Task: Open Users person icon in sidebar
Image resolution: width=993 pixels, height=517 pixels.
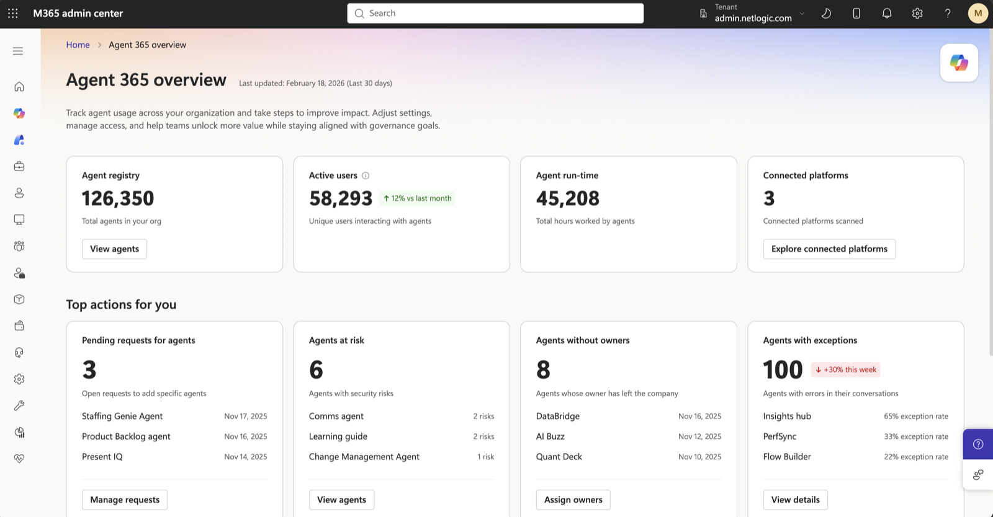Action: tap(19, 193)
